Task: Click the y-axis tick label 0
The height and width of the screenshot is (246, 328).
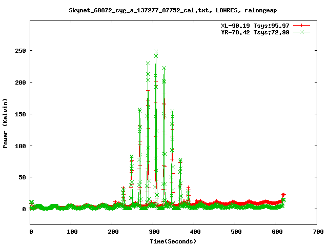Action: 24,209
